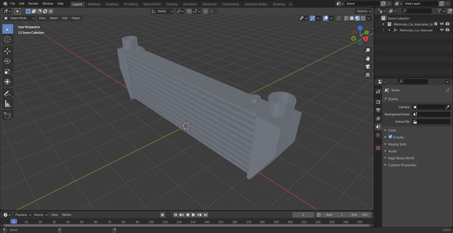Screen dimensions: 453x233
Task: Pin the Scene properties panel
Action: (x=447, y=90)
